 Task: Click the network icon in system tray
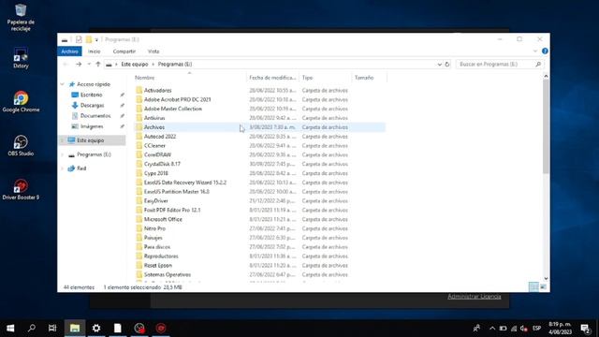(514, 329)
